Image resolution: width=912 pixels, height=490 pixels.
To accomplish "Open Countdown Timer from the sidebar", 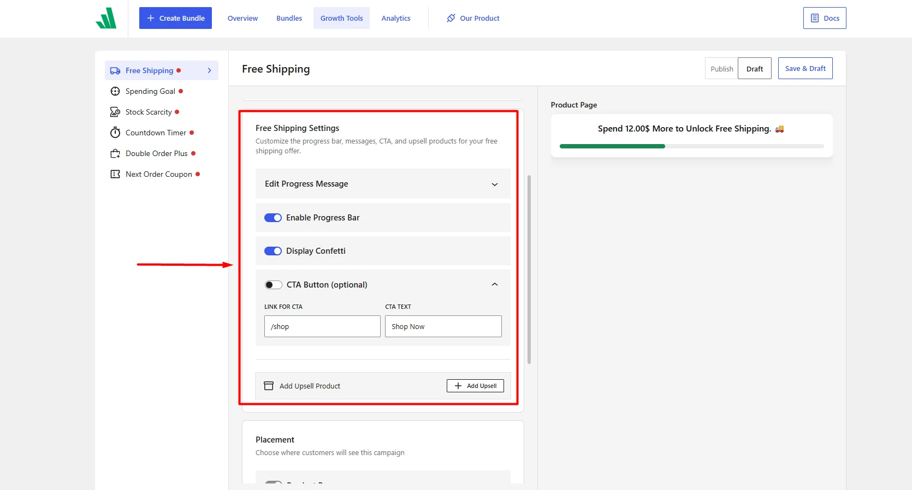I will coord(162,133).
